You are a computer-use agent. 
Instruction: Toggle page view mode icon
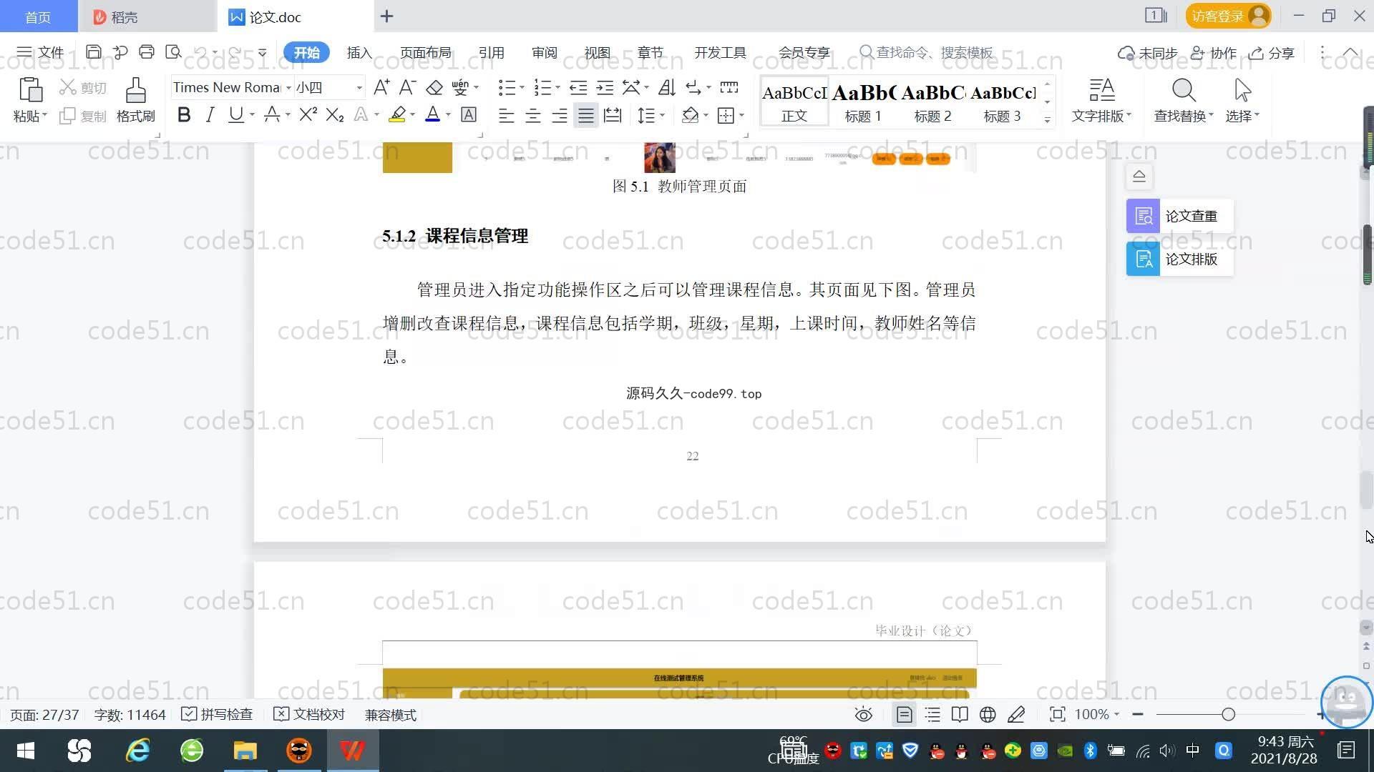tap(904, 714)
